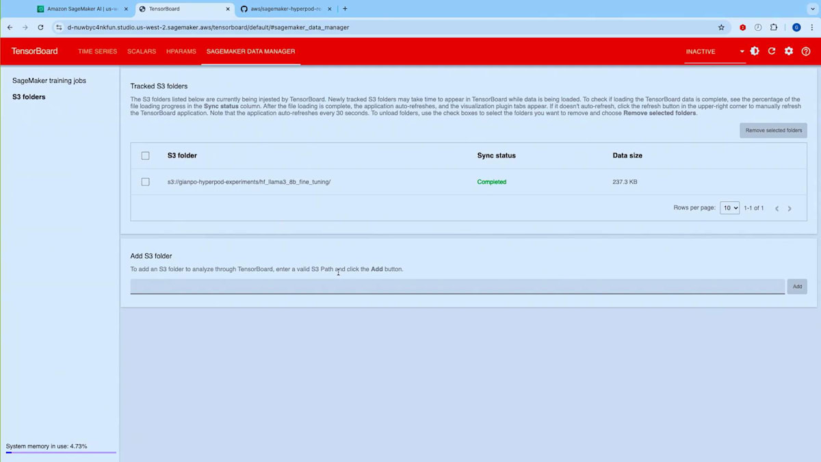Click the s3://gianpo-hyperpod-experiments folder path
The height and width of the screenshot is (462, 821).
pyautogui.click(x=249, y=182)
